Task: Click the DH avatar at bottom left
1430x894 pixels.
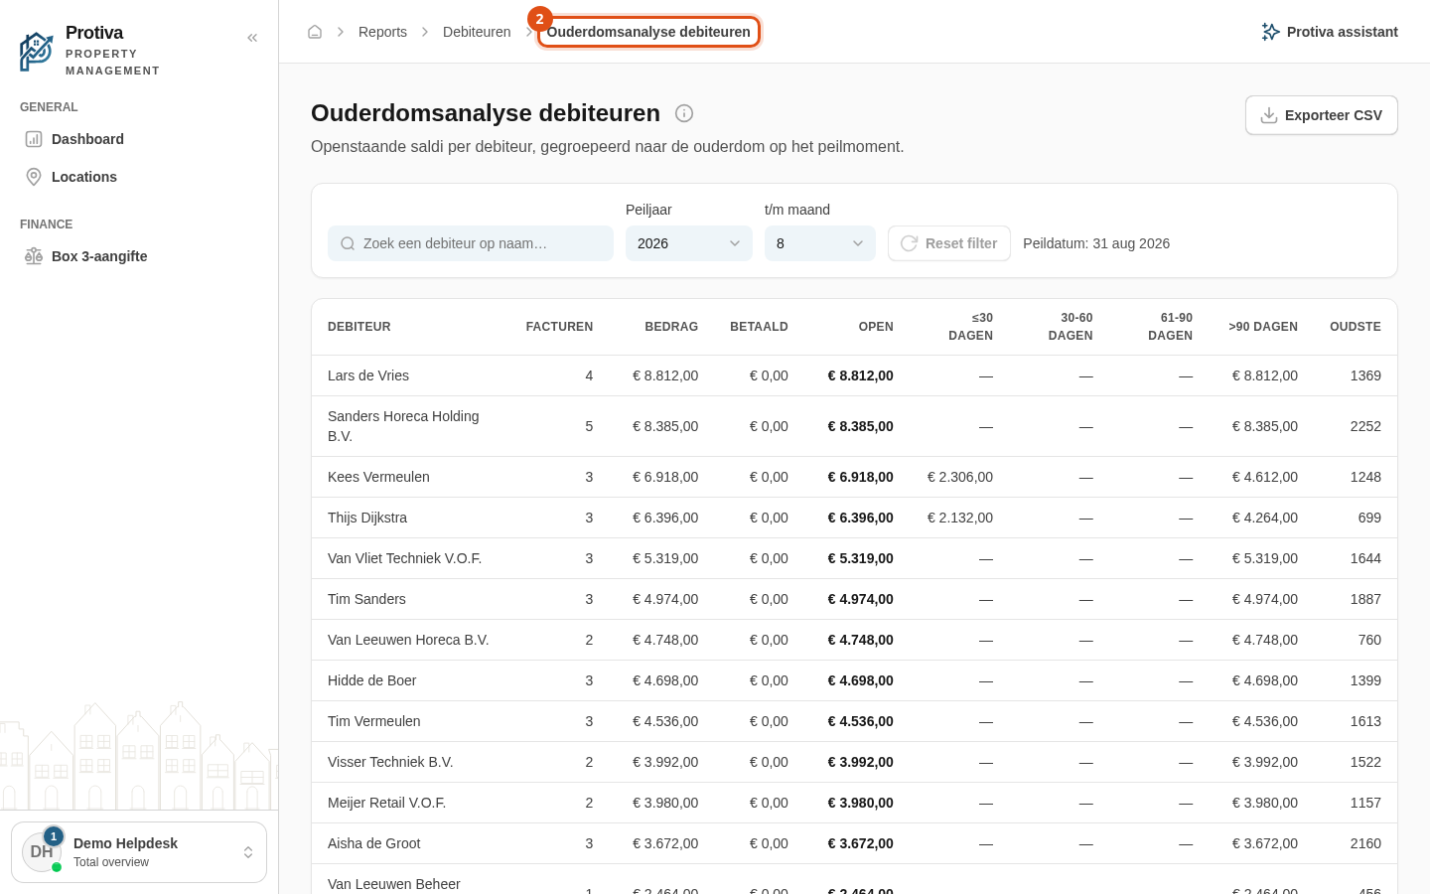Action: (x=42, y=852)
